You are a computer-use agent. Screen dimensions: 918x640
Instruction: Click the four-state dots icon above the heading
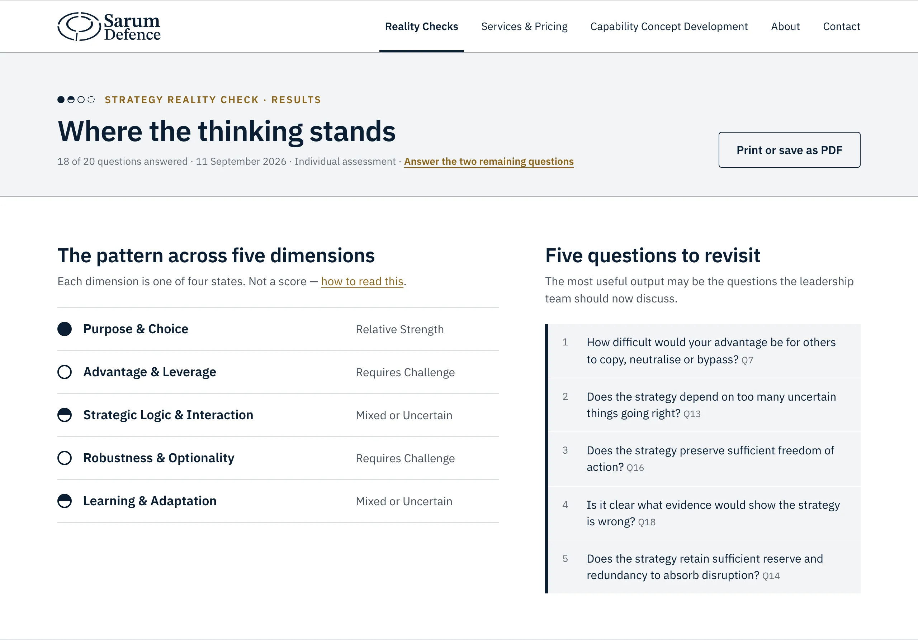(76, 100)
